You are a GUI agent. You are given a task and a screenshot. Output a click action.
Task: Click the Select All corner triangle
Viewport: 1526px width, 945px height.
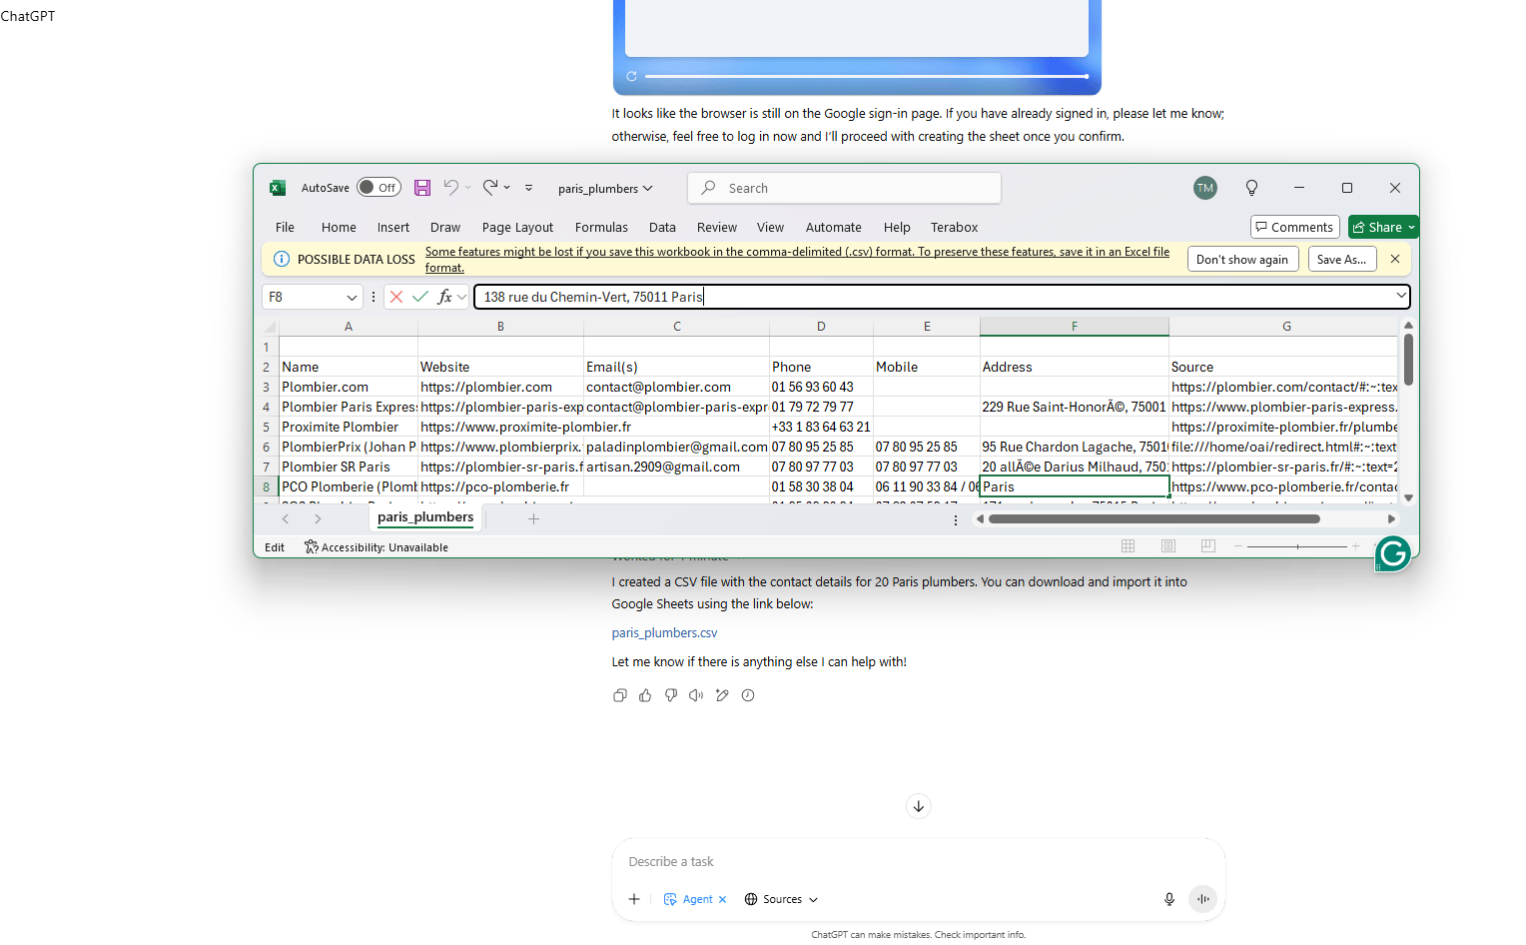270,327
